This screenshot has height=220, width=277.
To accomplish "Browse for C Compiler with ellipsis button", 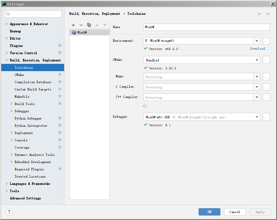I will (x=266, y=87).
